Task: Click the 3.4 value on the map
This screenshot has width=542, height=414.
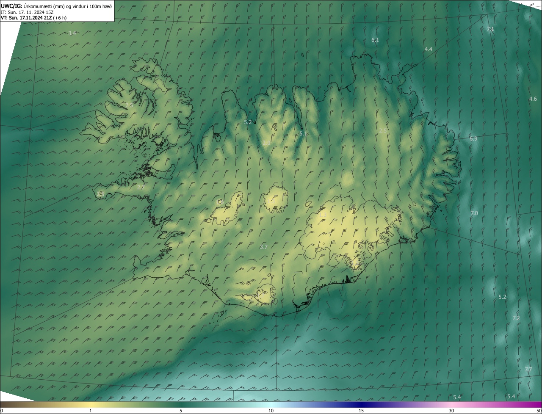Action: coord(72,33)
